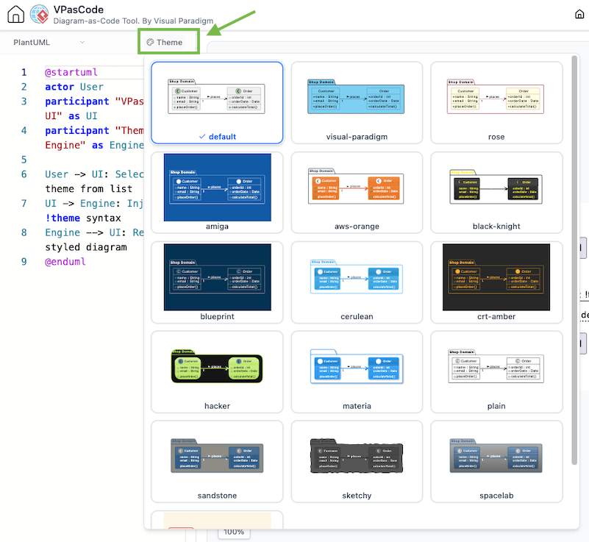Apply the aws-orange theme
The width and height of the screenshot is (589, 542).
click(x=357, y=192)
